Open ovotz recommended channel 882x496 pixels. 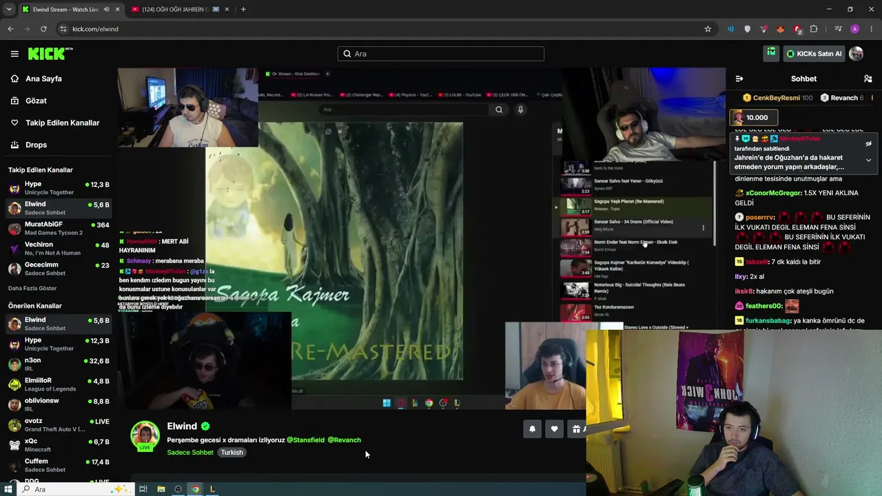(58, 424)
